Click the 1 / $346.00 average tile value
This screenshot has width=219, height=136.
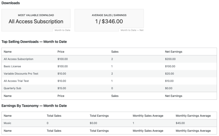tap(109, 21)
